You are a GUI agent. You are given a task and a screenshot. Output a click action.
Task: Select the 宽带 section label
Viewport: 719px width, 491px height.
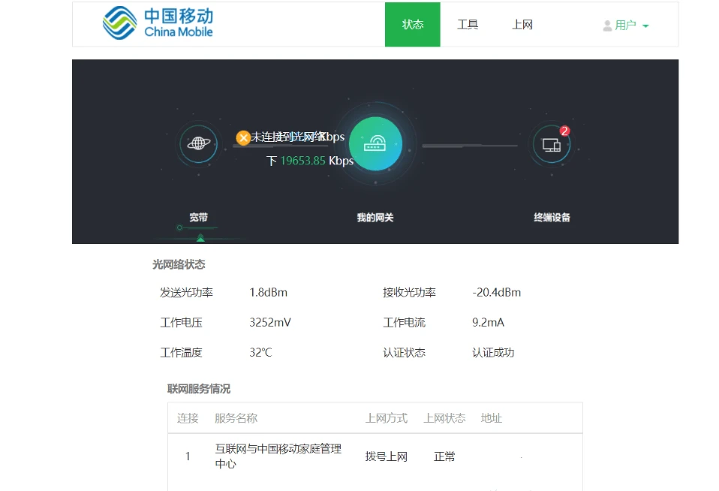[x=198, y=218]
